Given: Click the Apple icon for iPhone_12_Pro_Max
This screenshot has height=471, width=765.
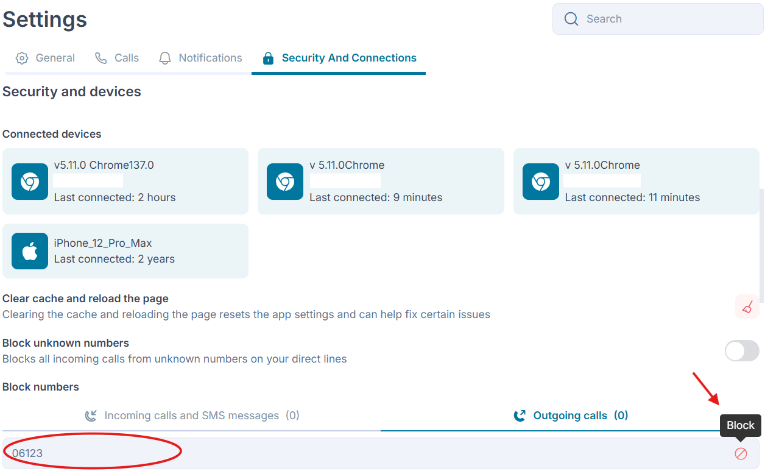Looking at the screenshot, I should 30,251.
